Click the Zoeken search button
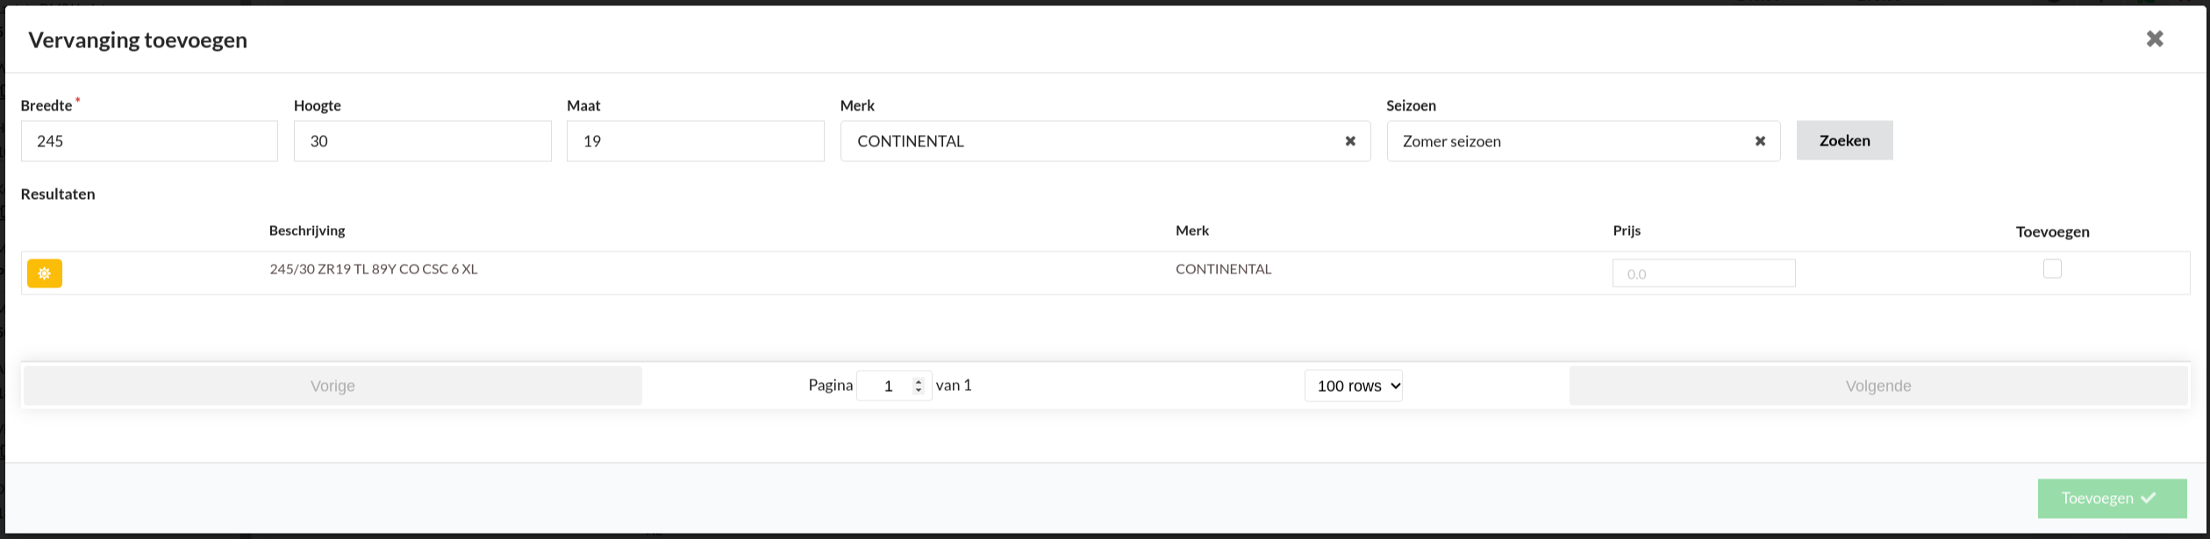Screen dimensions: 2210x539 tap(1844, 140)
